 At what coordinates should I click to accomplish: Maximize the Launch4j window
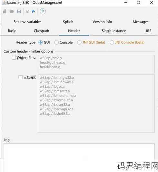pyautogui.click(x=138, y=2)
